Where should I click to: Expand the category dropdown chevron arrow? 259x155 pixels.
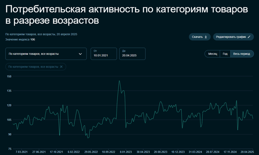coord(80,54)
